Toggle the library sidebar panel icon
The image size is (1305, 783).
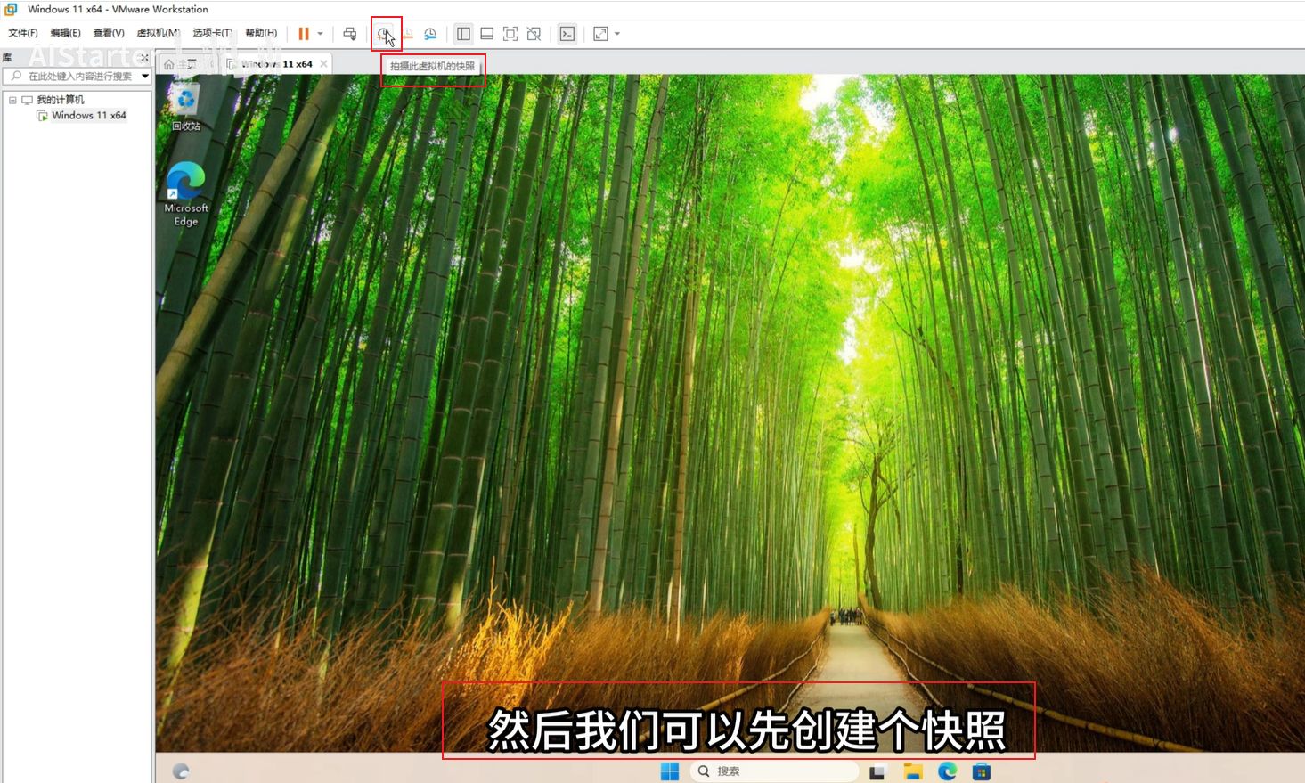463,34
